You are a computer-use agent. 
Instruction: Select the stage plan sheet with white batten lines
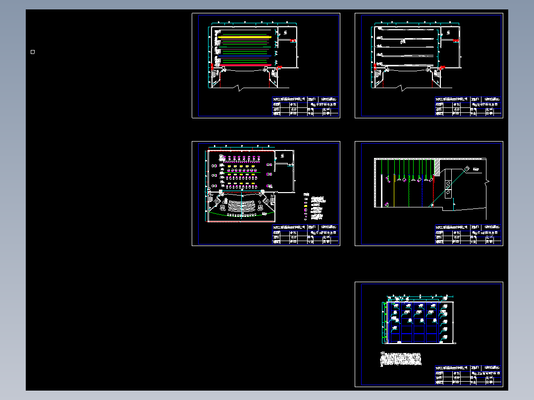(x=429, y=66)
